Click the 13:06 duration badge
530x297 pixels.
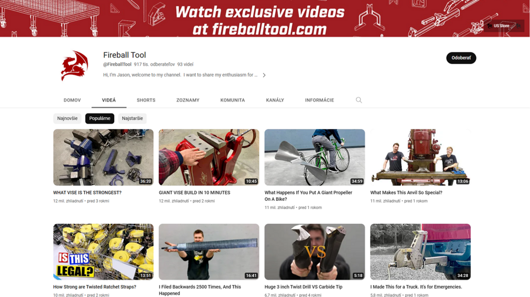click(x=463, y=181)
